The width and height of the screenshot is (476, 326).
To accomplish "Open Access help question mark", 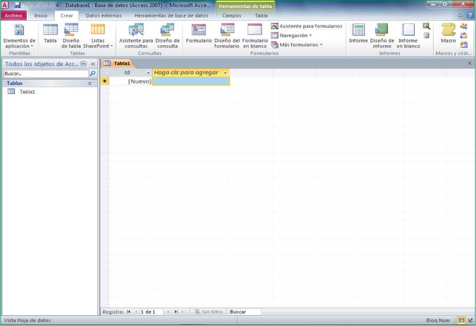I will coord(470,15).
